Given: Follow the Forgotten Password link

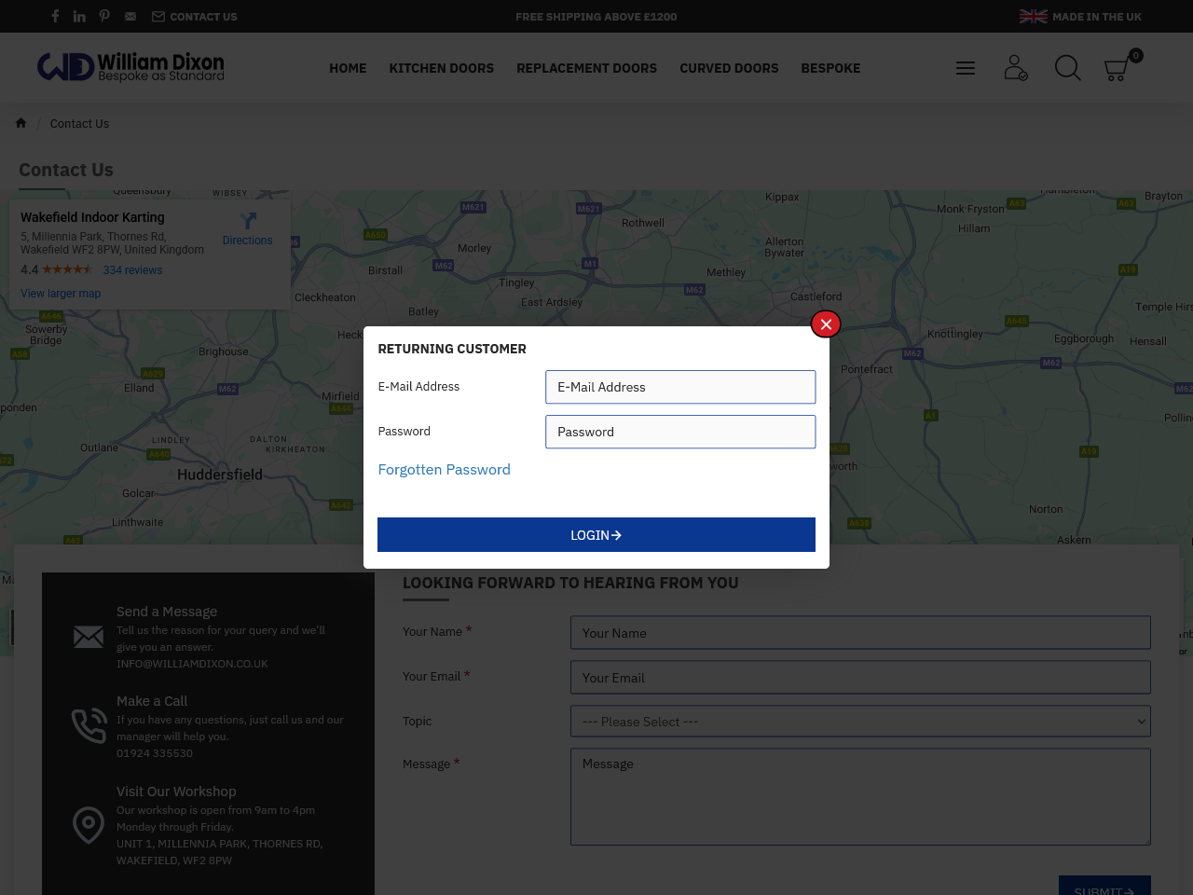Looking at the screenshot, I should click(444, 470).
